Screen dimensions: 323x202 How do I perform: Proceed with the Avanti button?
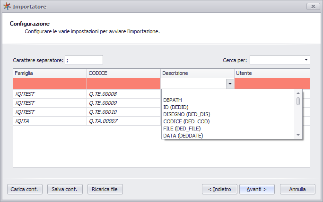(x=257, y=189)
